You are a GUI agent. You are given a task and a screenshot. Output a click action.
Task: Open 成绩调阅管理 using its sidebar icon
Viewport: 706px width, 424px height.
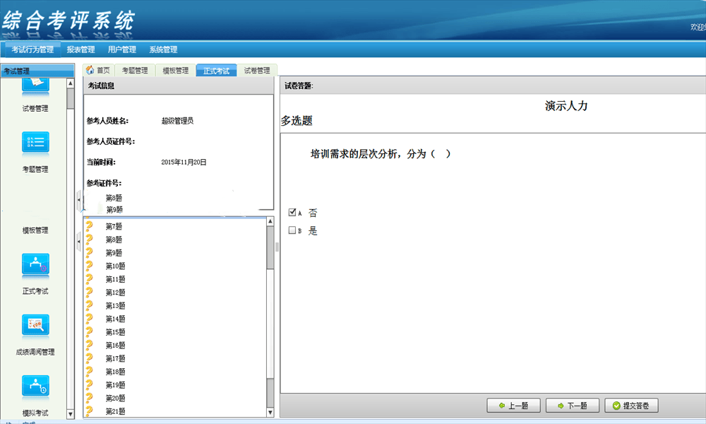coord(35,325)
